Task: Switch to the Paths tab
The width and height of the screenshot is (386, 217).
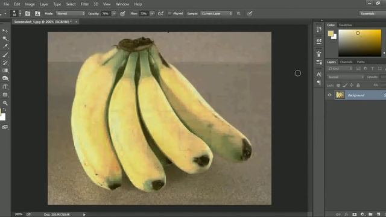Action: pos(361,62)
